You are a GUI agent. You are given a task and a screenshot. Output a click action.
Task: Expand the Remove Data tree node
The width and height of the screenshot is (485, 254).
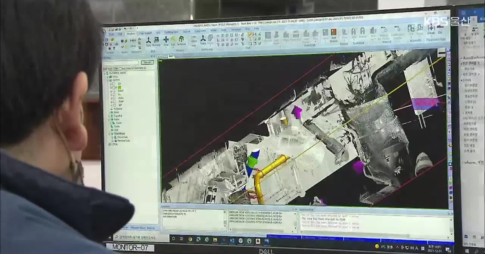tap(112, 141)
